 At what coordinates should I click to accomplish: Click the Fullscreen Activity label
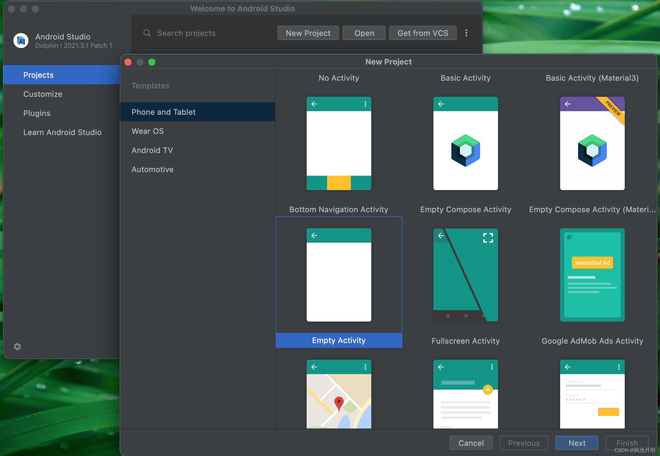pos(465,341)
